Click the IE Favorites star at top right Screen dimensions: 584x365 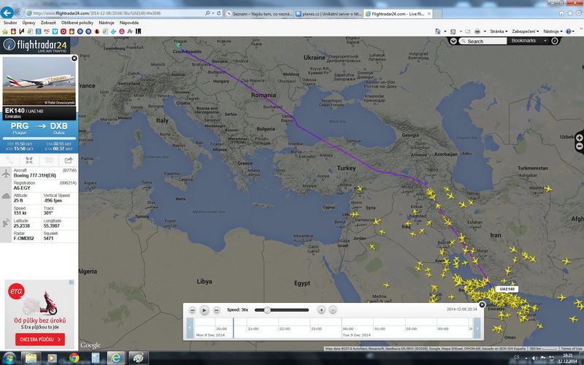click(x=570, y=13)
